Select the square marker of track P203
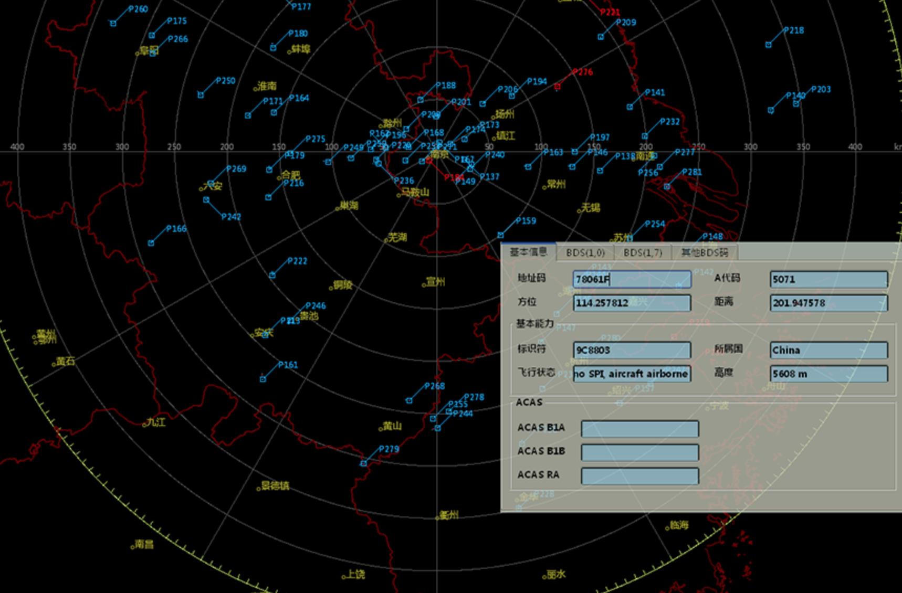 tap(796, 104)
